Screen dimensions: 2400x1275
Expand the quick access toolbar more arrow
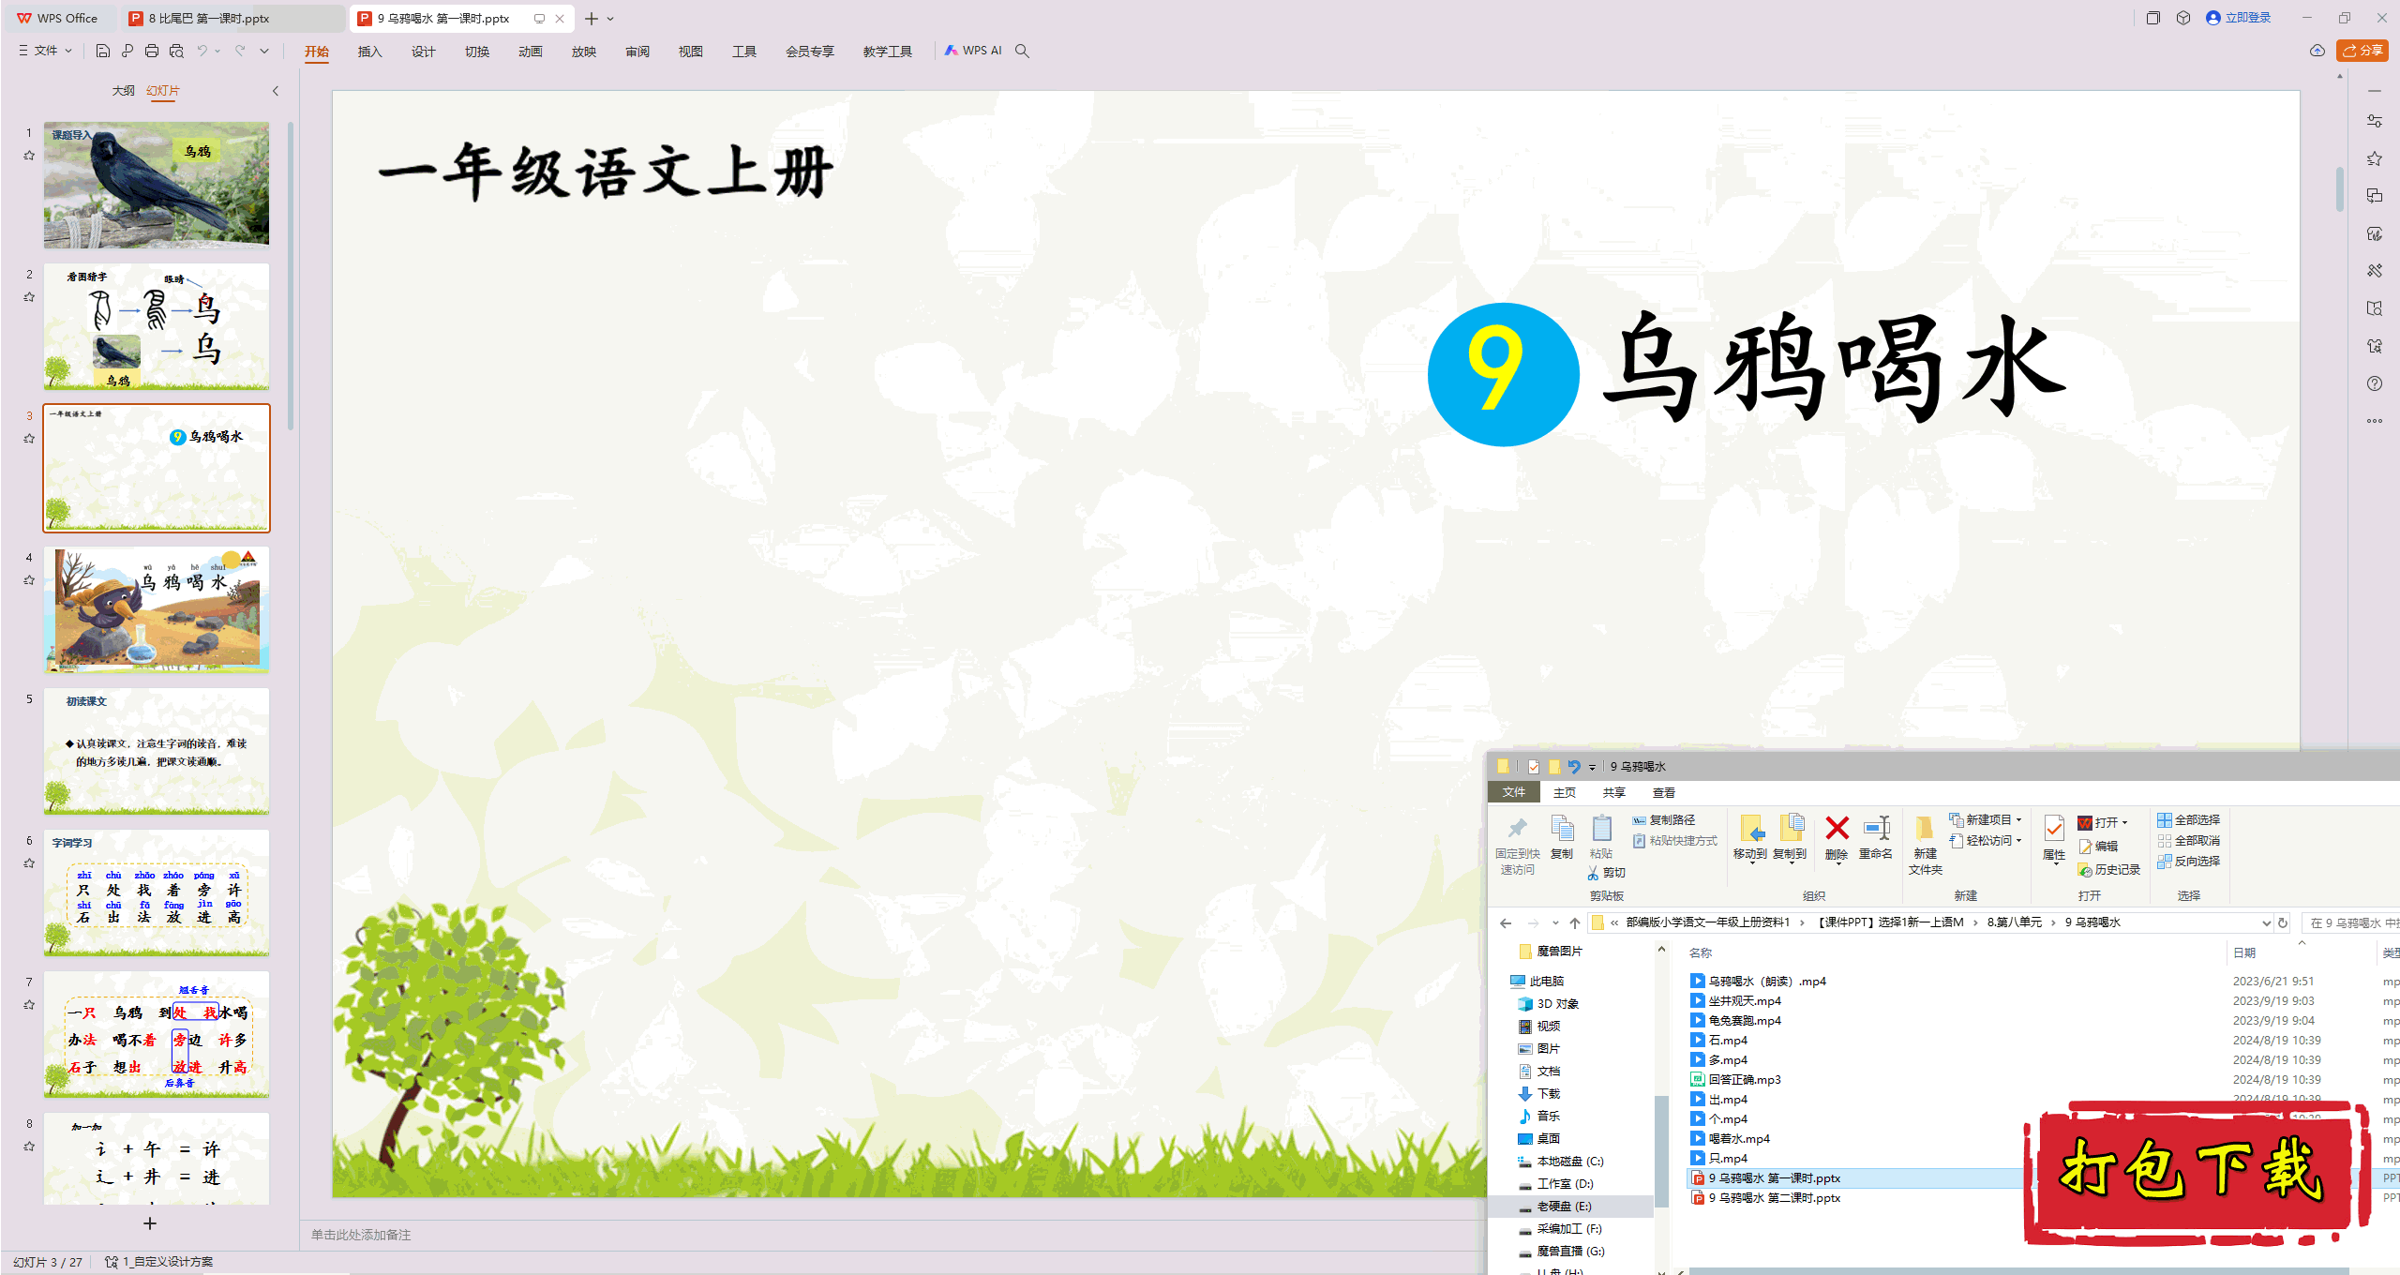(x=264, y=51)
